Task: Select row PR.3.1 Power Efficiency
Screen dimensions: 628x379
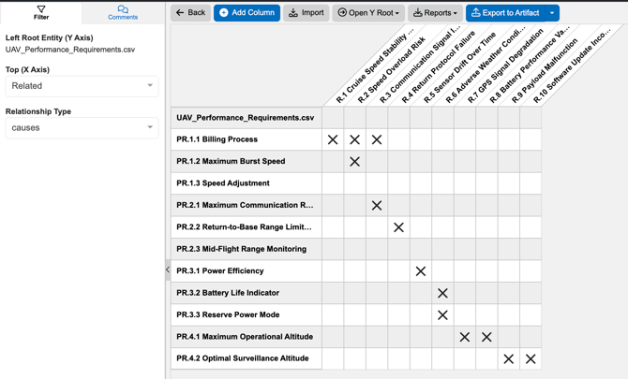Action: (x=247, y=271)
